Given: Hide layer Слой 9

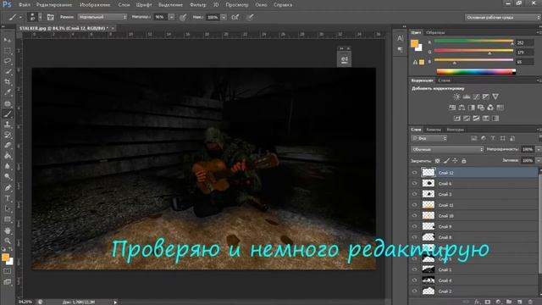Looking at the screenshot, I should click(414, 226).
